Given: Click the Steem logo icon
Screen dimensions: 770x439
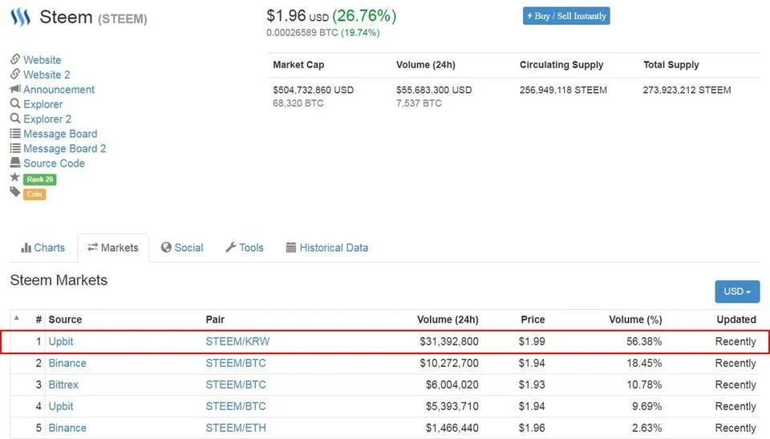Looking at the screenshot, I should tap(21, 17).
